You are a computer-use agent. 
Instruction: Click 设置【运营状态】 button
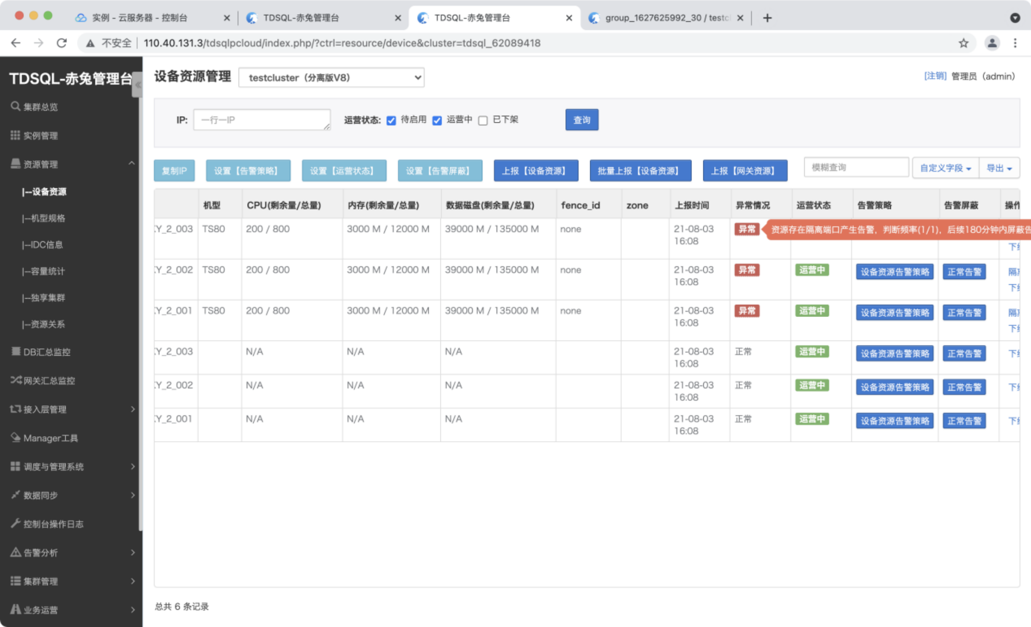pos(344,171)
